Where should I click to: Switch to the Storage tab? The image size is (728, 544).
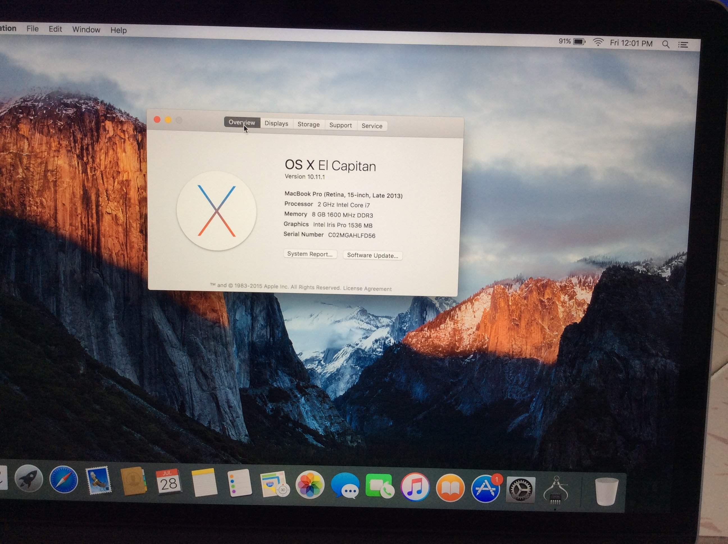point(309,124)
